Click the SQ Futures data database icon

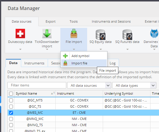[x=127, y=35]
